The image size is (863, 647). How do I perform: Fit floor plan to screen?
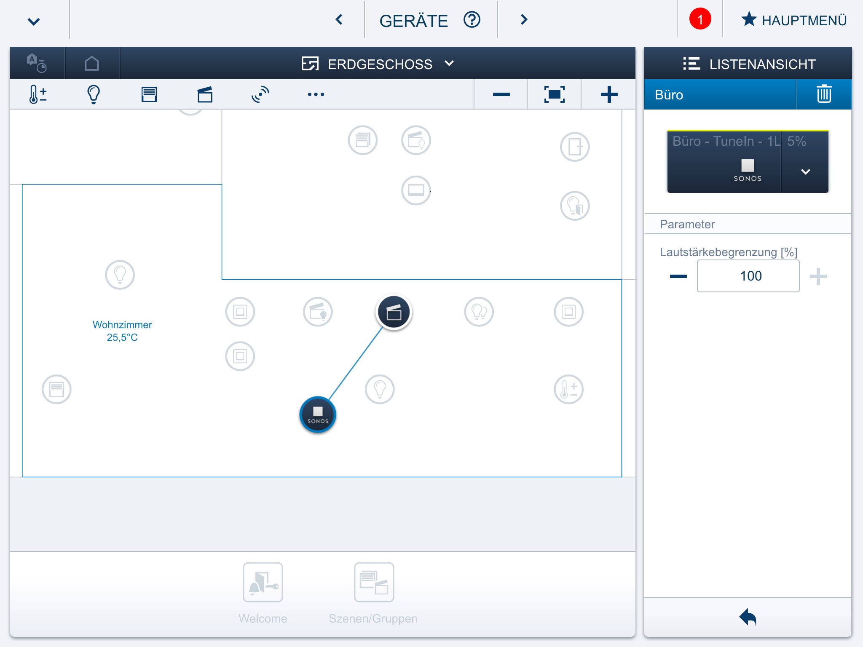click(x=555, y=94)
